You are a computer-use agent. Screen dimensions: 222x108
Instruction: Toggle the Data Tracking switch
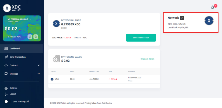coord(8,101)
